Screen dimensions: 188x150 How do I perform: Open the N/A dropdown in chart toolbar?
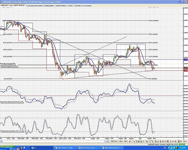pyautogui.click(x=185, y=141)
